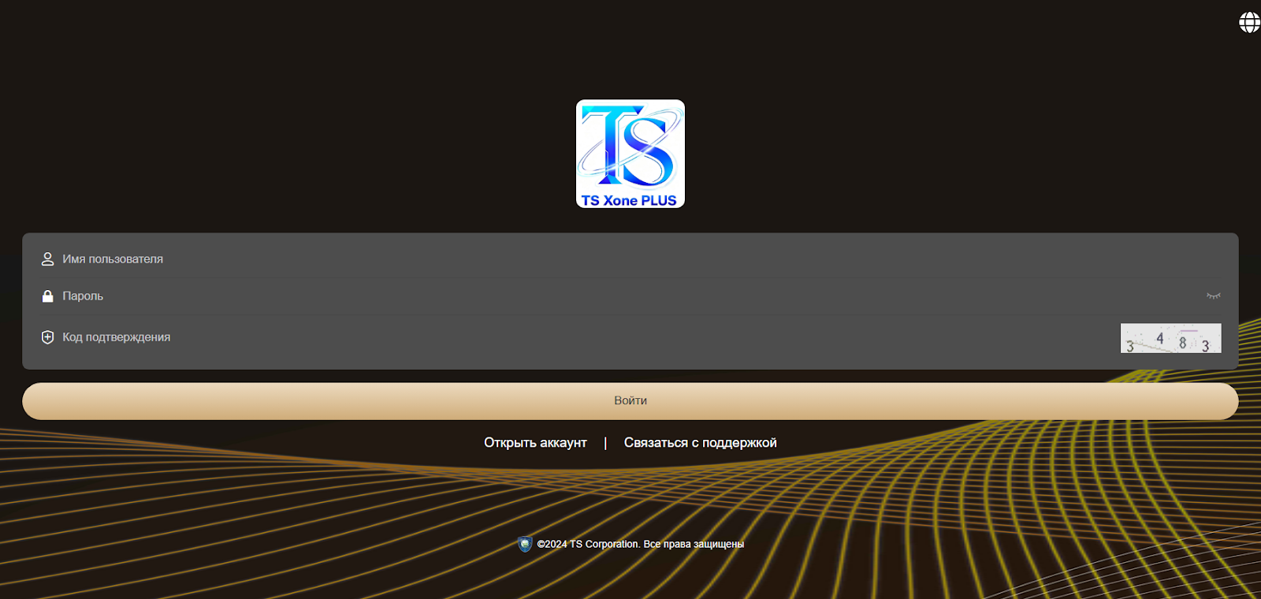Open the Открыть аккаунт link

(x=535, y=443)
